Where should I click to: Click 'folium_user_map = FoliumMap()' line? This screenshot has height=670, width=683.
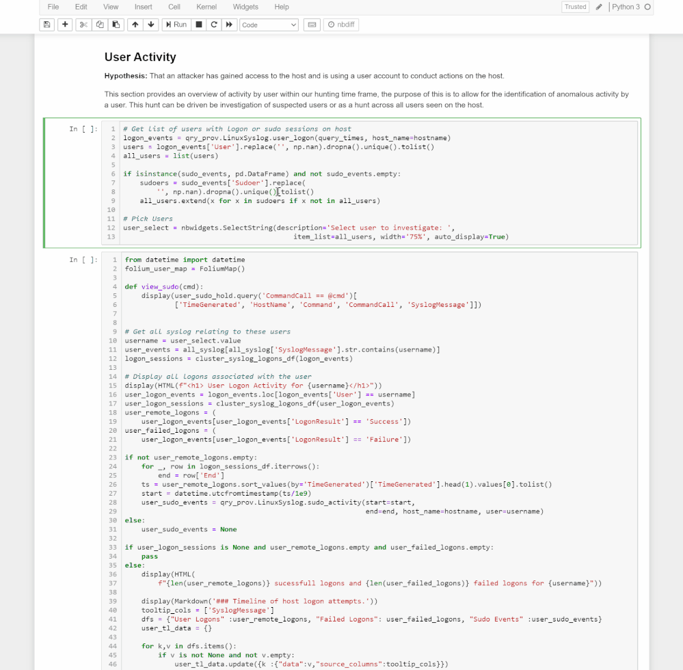[185, 269]
